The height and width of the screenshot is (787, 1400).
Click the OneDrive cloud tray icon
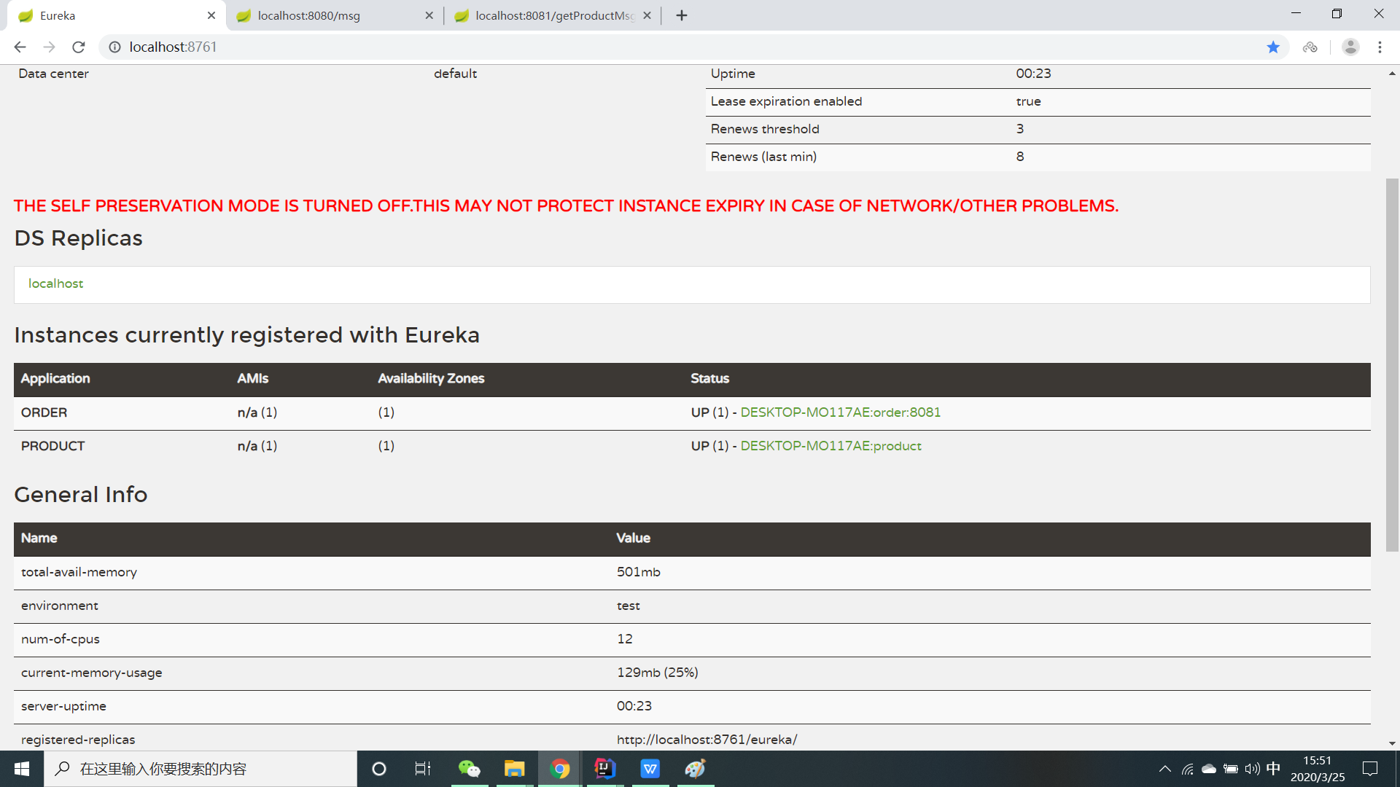(1209, 769)
